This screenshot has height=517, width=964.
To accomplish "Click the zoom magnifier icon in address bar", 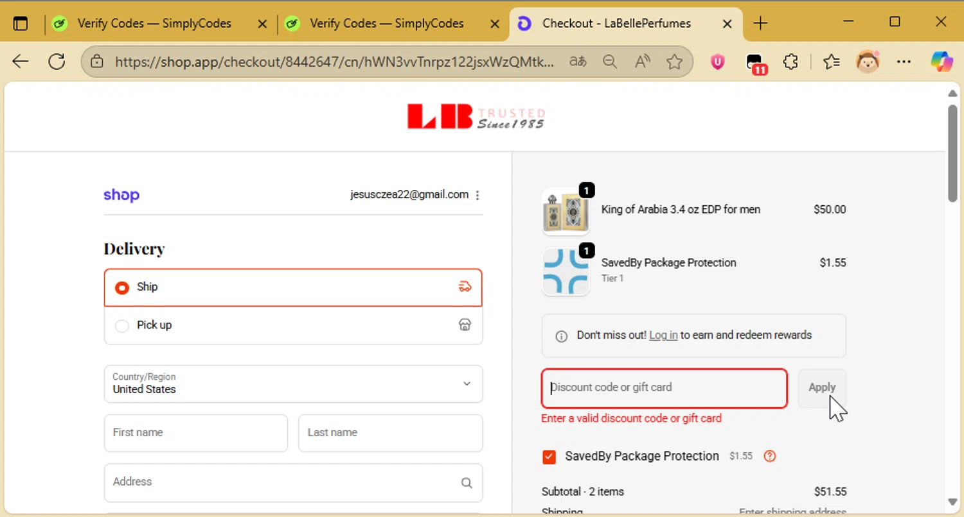I will (x=609, y=62).
